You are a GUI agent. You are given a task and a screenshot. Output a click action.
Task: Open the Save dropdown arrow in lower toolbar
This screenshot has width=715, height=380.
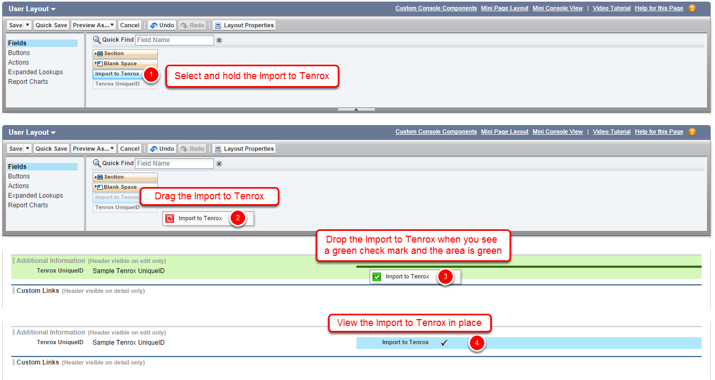[x=28, y=149]
